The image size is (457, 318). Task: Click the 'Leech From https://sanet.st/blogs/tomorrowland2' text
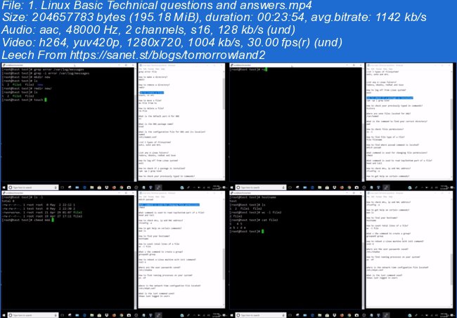[134, 55]
